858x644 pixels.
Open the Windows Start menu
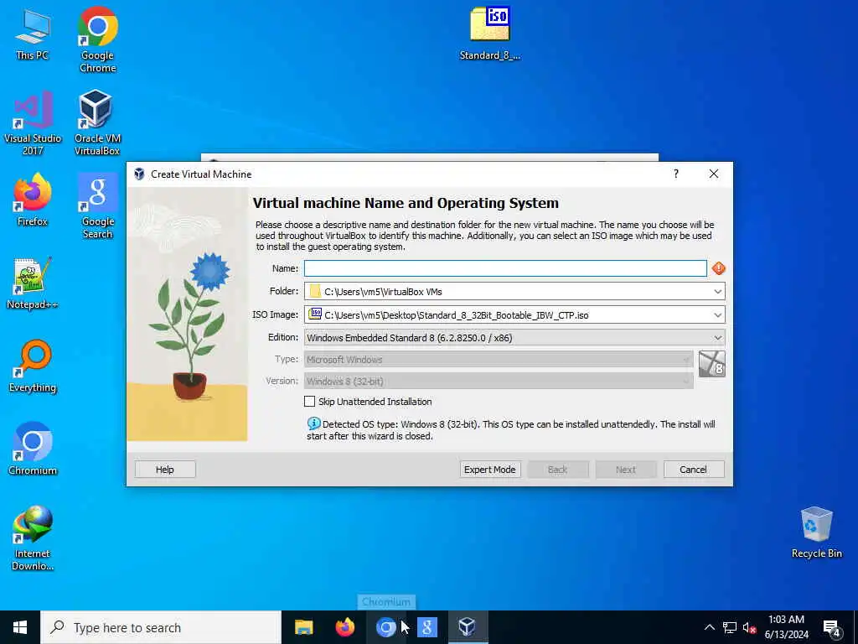tap(20, 627)
